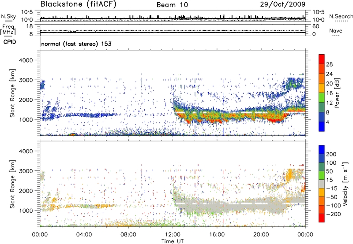The width and height of the screenshot is (353, 244).
Task: Click the 4000 tick on the power panel
Action: (x=26, y=60)
